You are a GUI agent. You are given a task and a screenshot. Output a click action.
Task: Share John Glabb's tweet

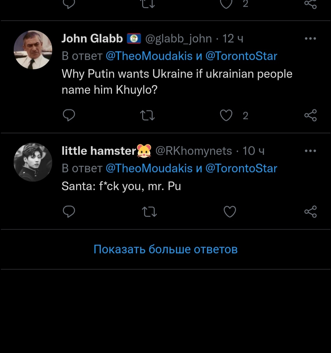pos(310,115)
